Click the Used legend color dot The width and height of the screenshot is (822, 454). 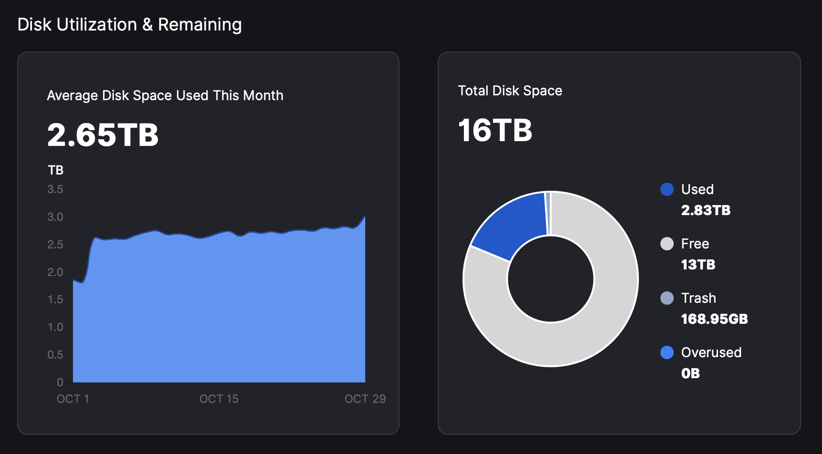coord(667,189)
